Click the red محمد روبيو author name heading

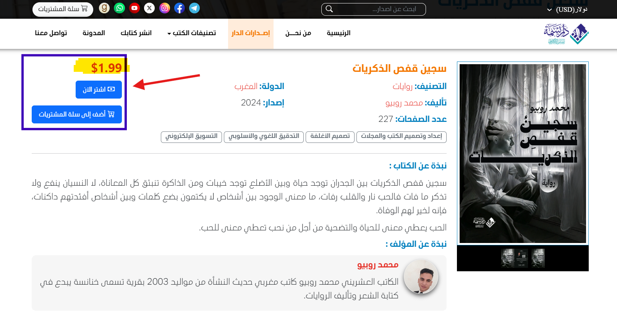pyautogui.click(x=378, y=265)
